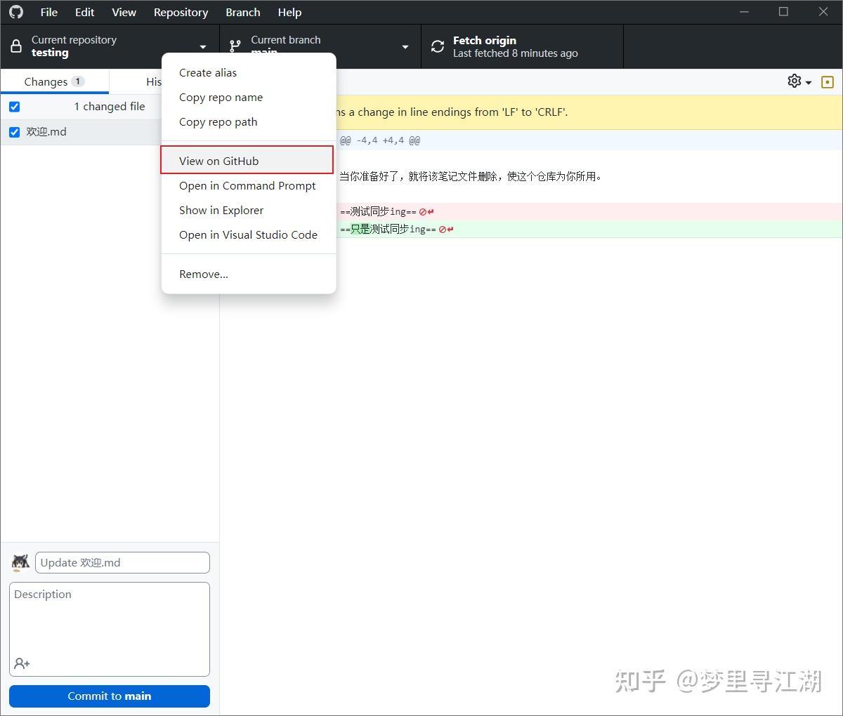Click the Commit to main button
Viewport: 843px width, 716px height.
point(109,696)
